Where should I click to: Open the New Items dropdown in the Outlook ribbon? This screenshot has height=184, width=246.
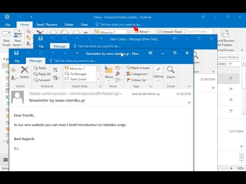pyautogui.click(x=17, y=38)
